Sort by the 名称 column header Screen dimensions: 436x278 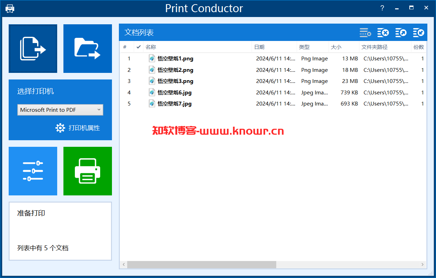click(197, 47)
